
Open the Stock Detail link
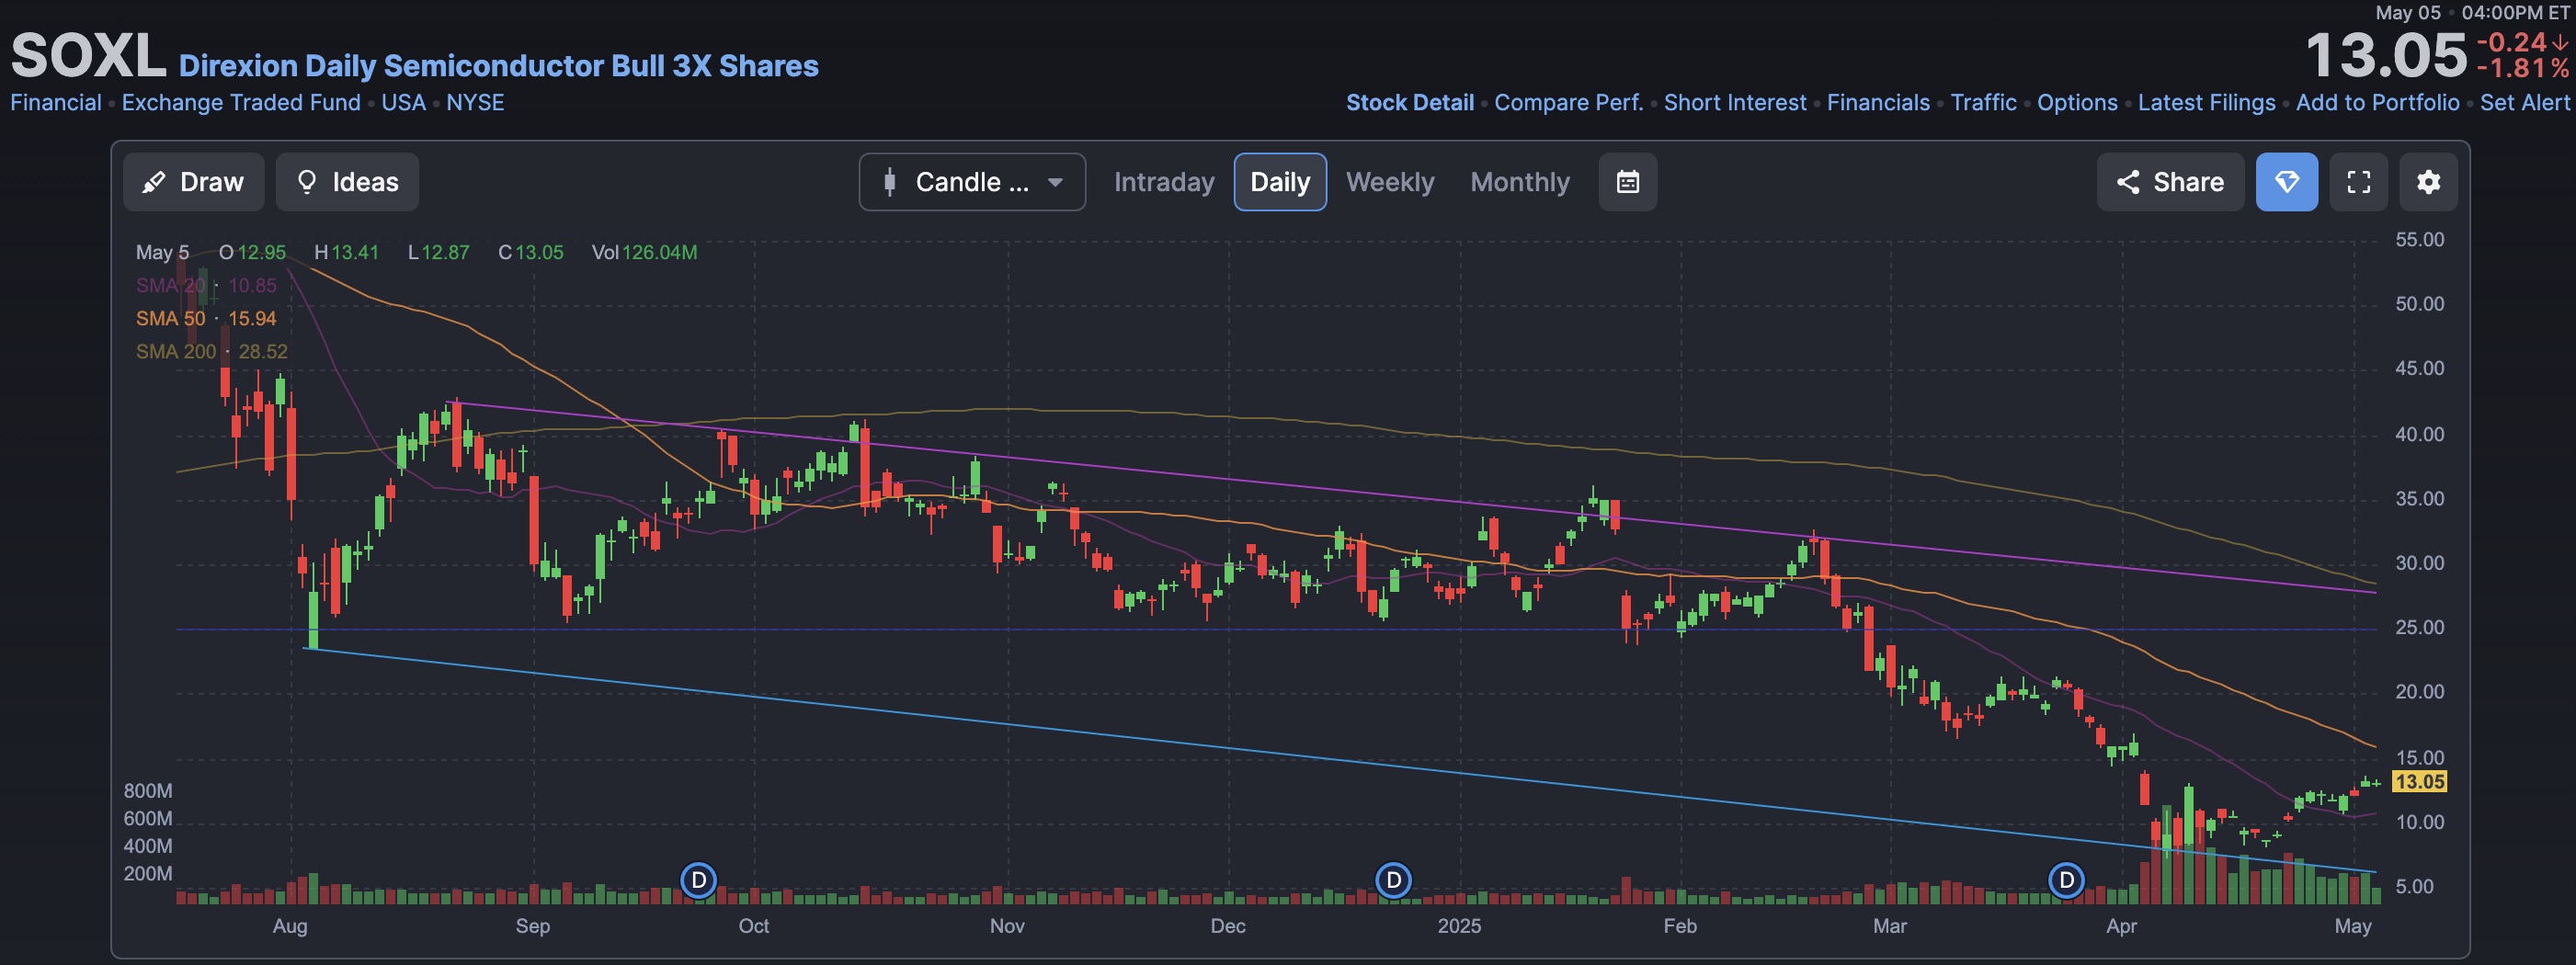1409,103
